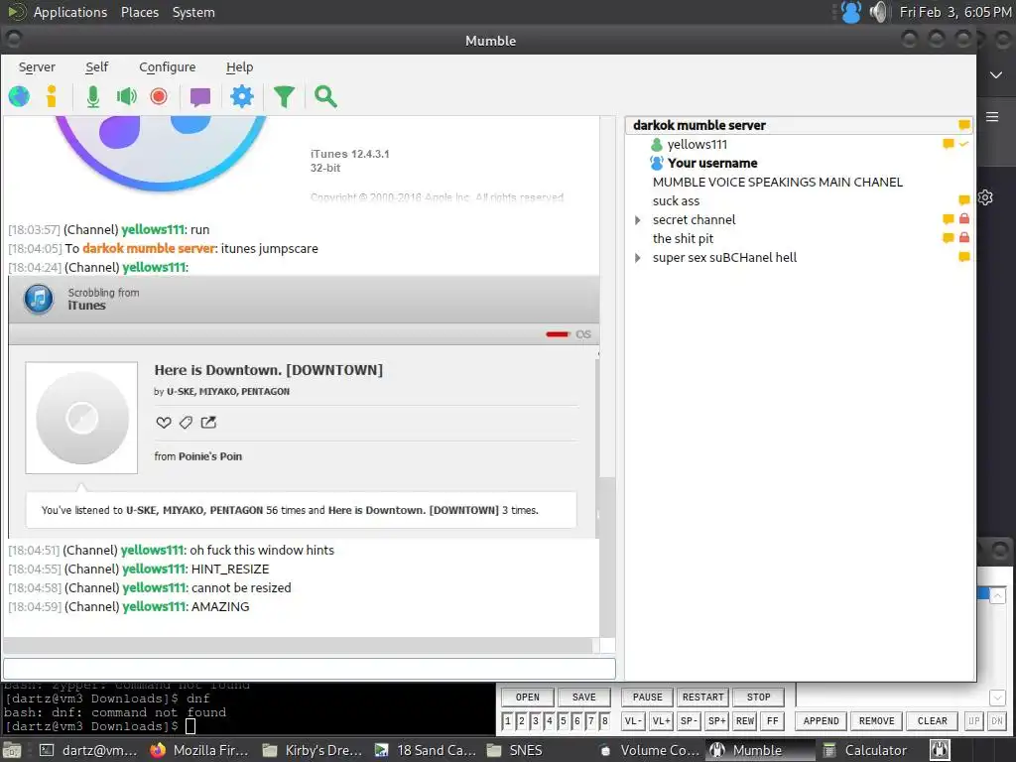Open Mumble settings gear icon

242,96
